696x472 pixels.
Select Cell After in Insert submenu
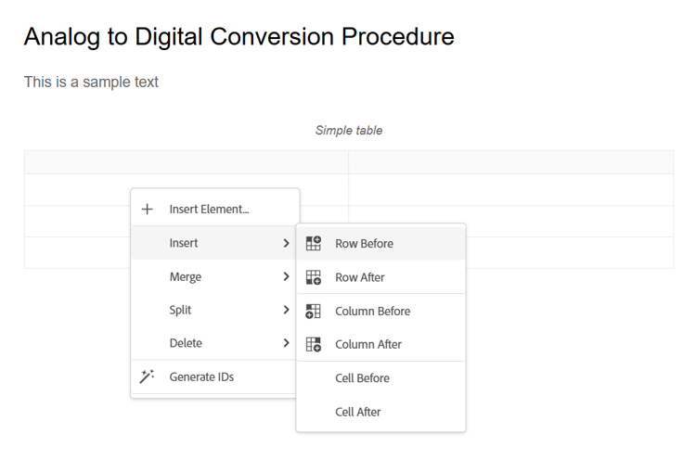point(358,412)
